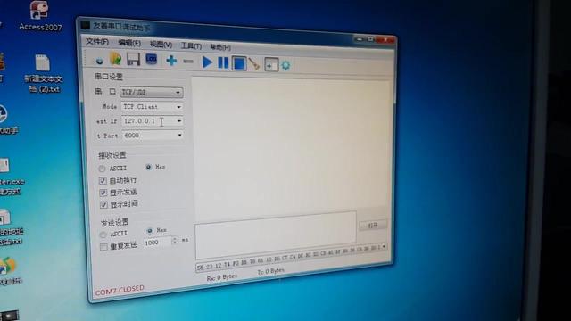Expand the Port 6000 dropdown
The width and height of the screenshot is (571, 321).
pyautogui.click(x=179, y=135)
